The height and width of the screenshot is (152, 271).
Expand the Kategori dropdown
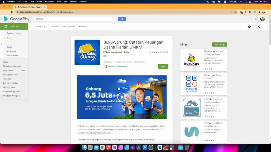tap(40, 27)
